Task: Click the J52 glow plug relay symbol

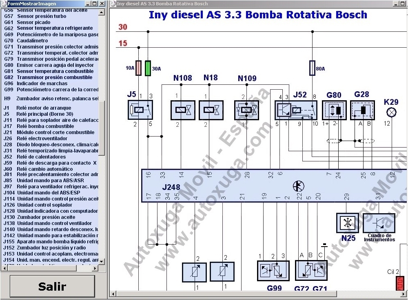Action: click(x=296, y=110)
